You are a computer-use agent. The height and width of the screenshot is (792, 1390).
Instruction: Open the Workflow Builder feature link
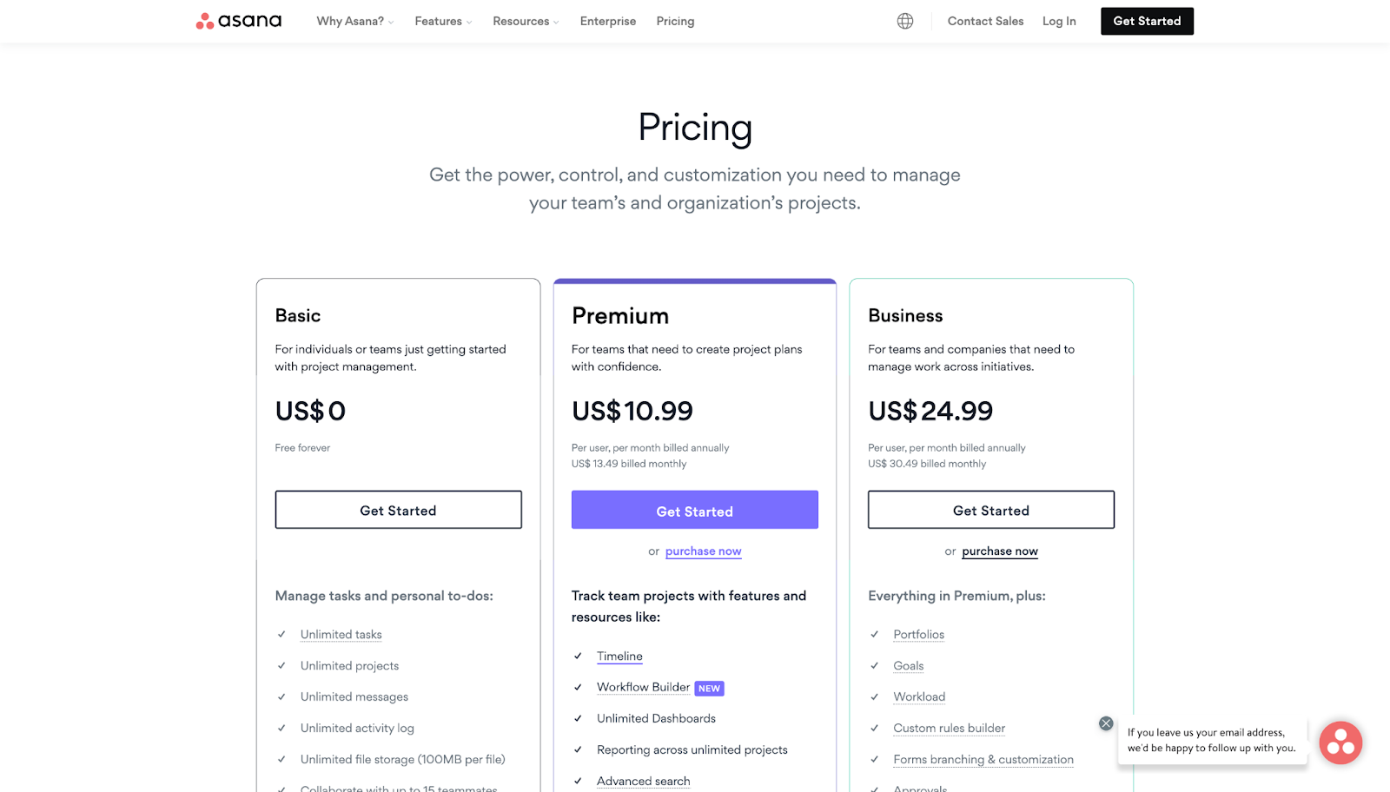(643, 687)
